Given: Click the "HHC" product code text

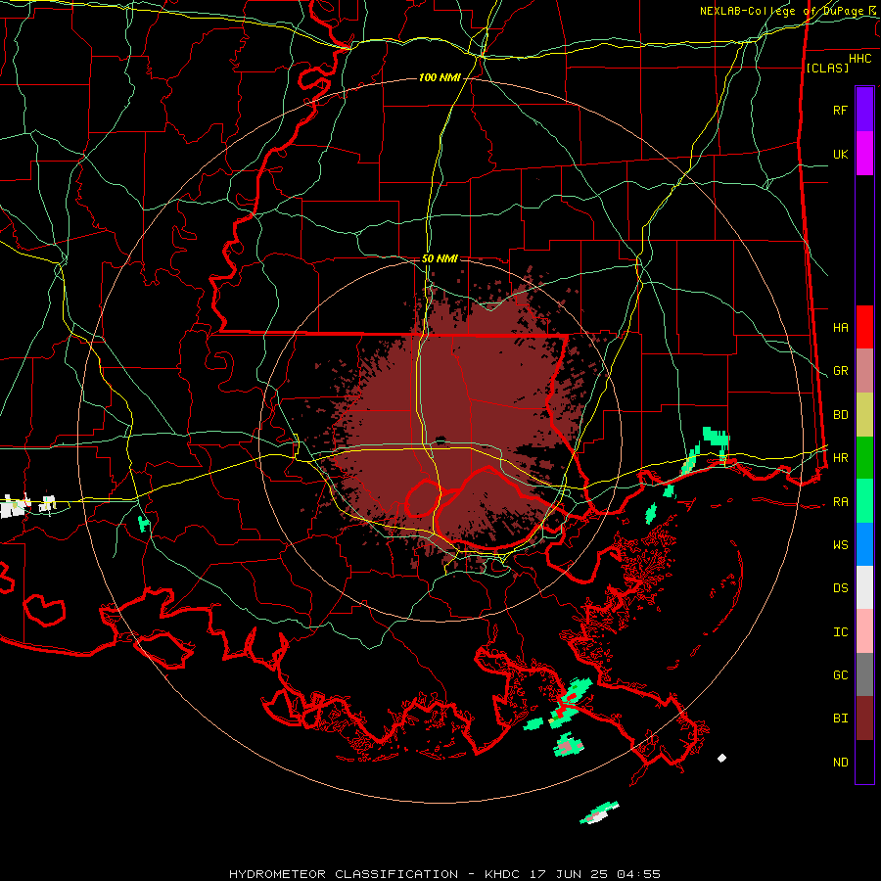Looking at the screenshot, I should pyautogui.click(x=859, y=59).
